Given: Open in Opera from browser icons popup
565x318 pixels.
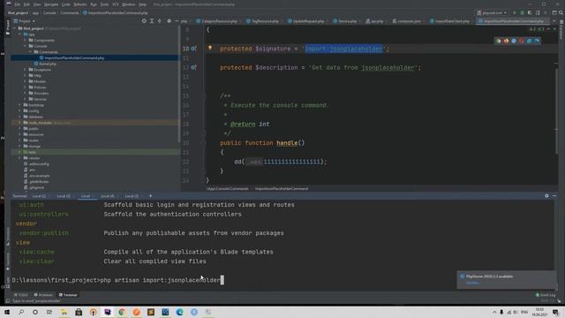Looking at the screenshot, I should pos(522,41).
